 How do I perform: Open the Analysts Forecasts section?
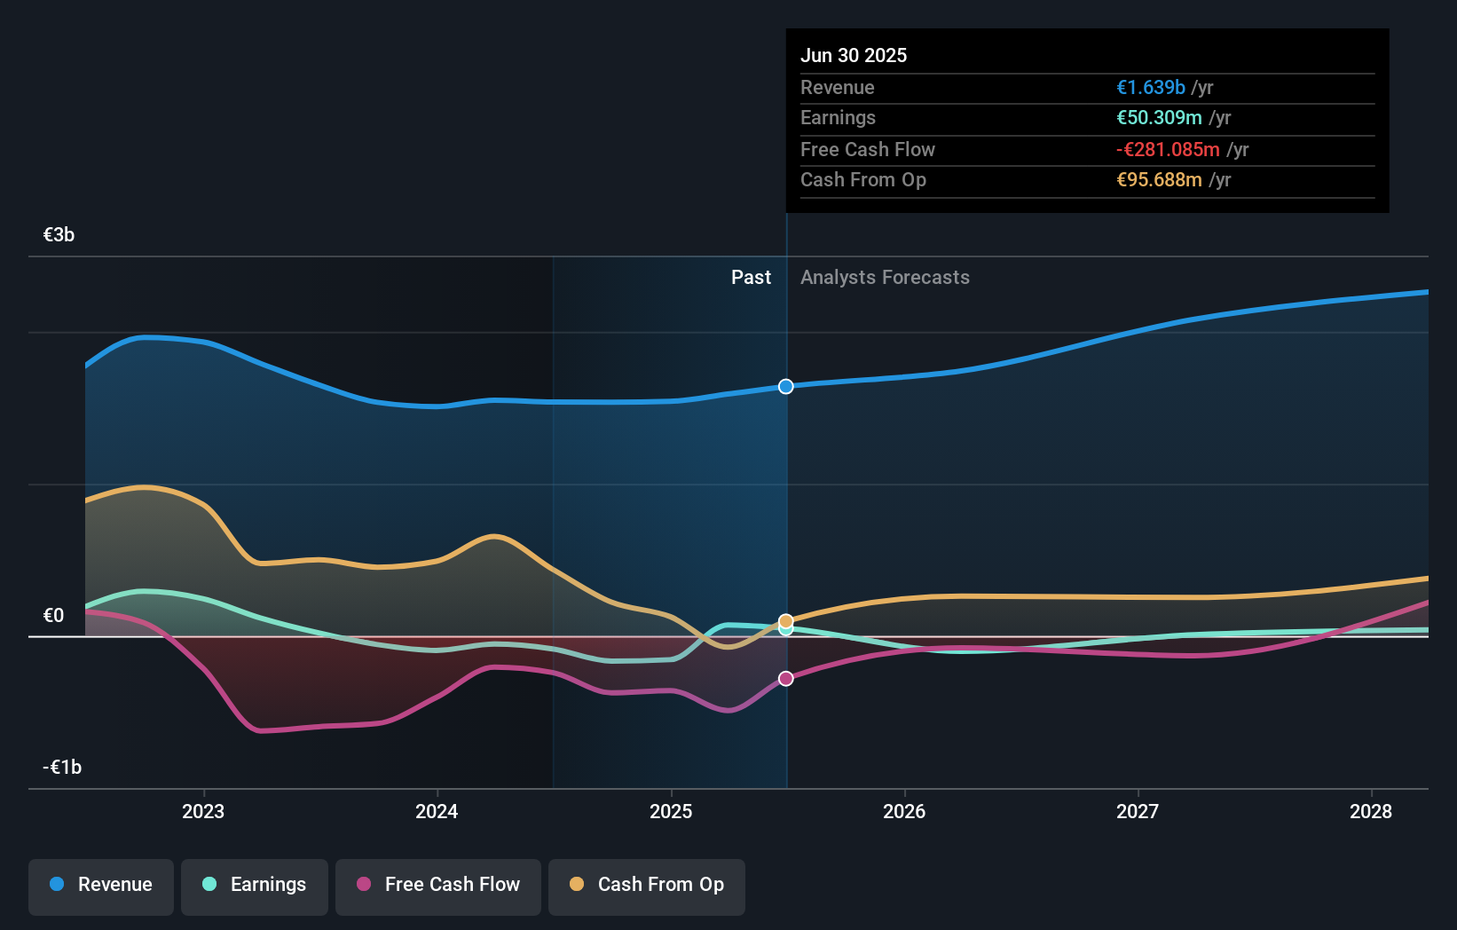[x=885, y=277]
